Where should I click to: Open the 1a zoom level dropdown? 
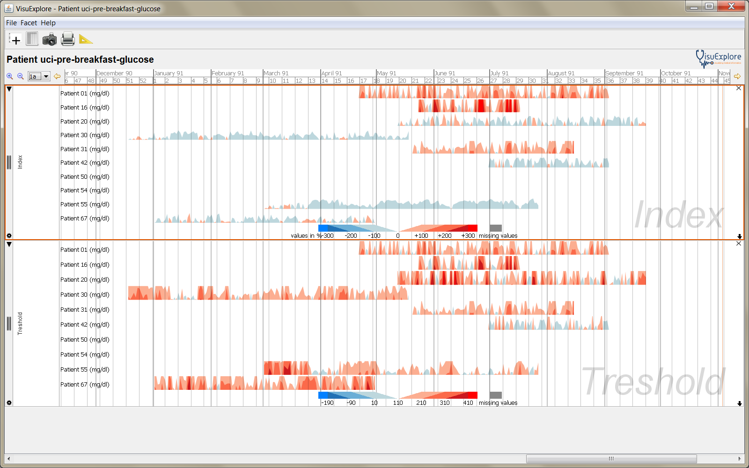[39, 76]
